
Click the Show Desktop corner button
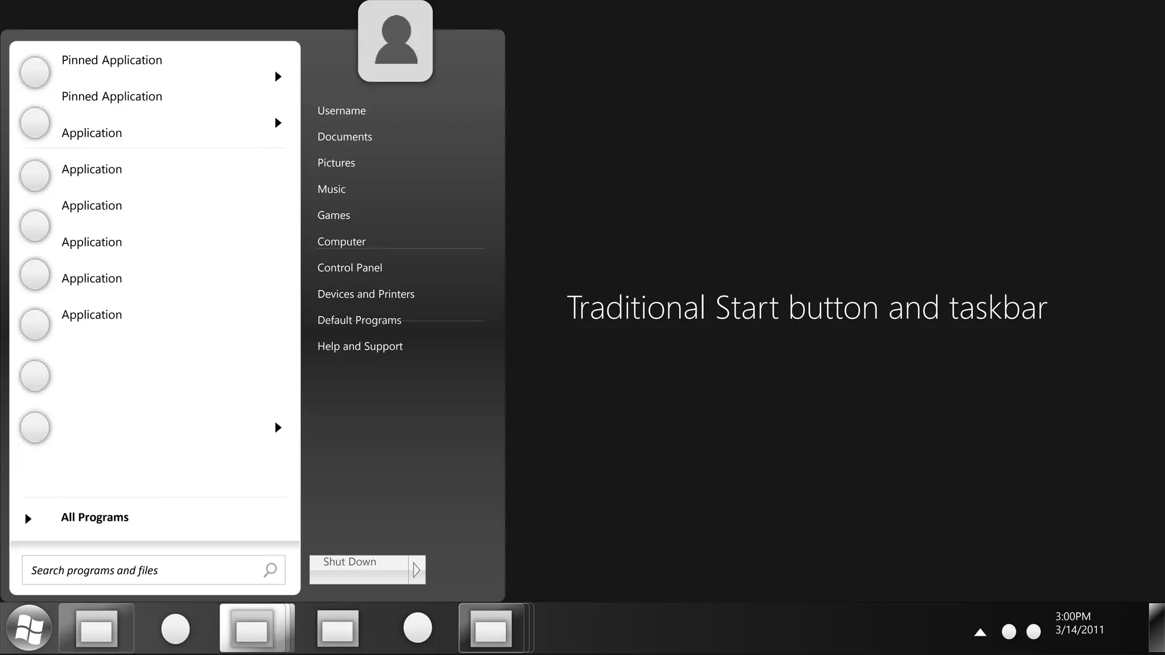tap(1156, 628)
